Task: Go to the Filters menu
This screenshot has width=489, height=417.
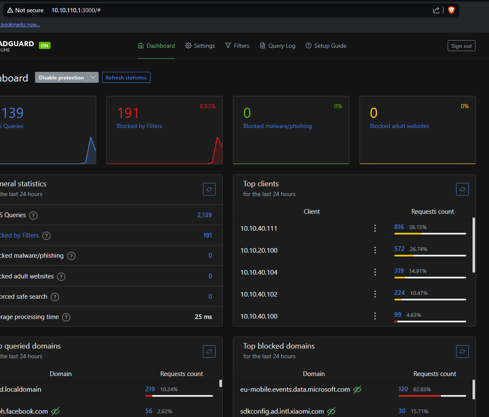Action: click(237, 46)
